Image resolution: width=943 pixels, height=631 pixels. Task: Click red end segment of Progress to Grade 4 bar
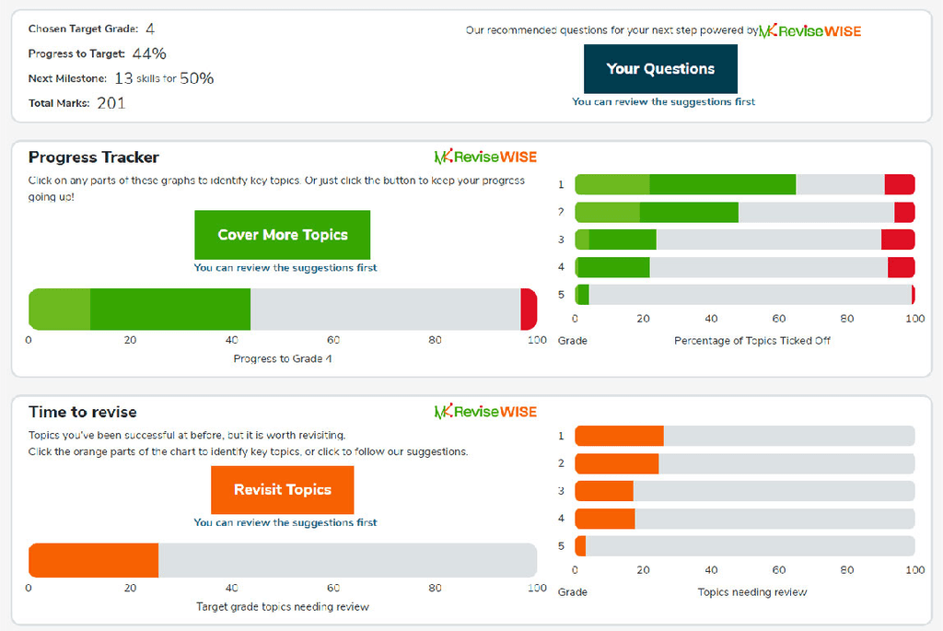pyautogui.click(x=529, y=309)
